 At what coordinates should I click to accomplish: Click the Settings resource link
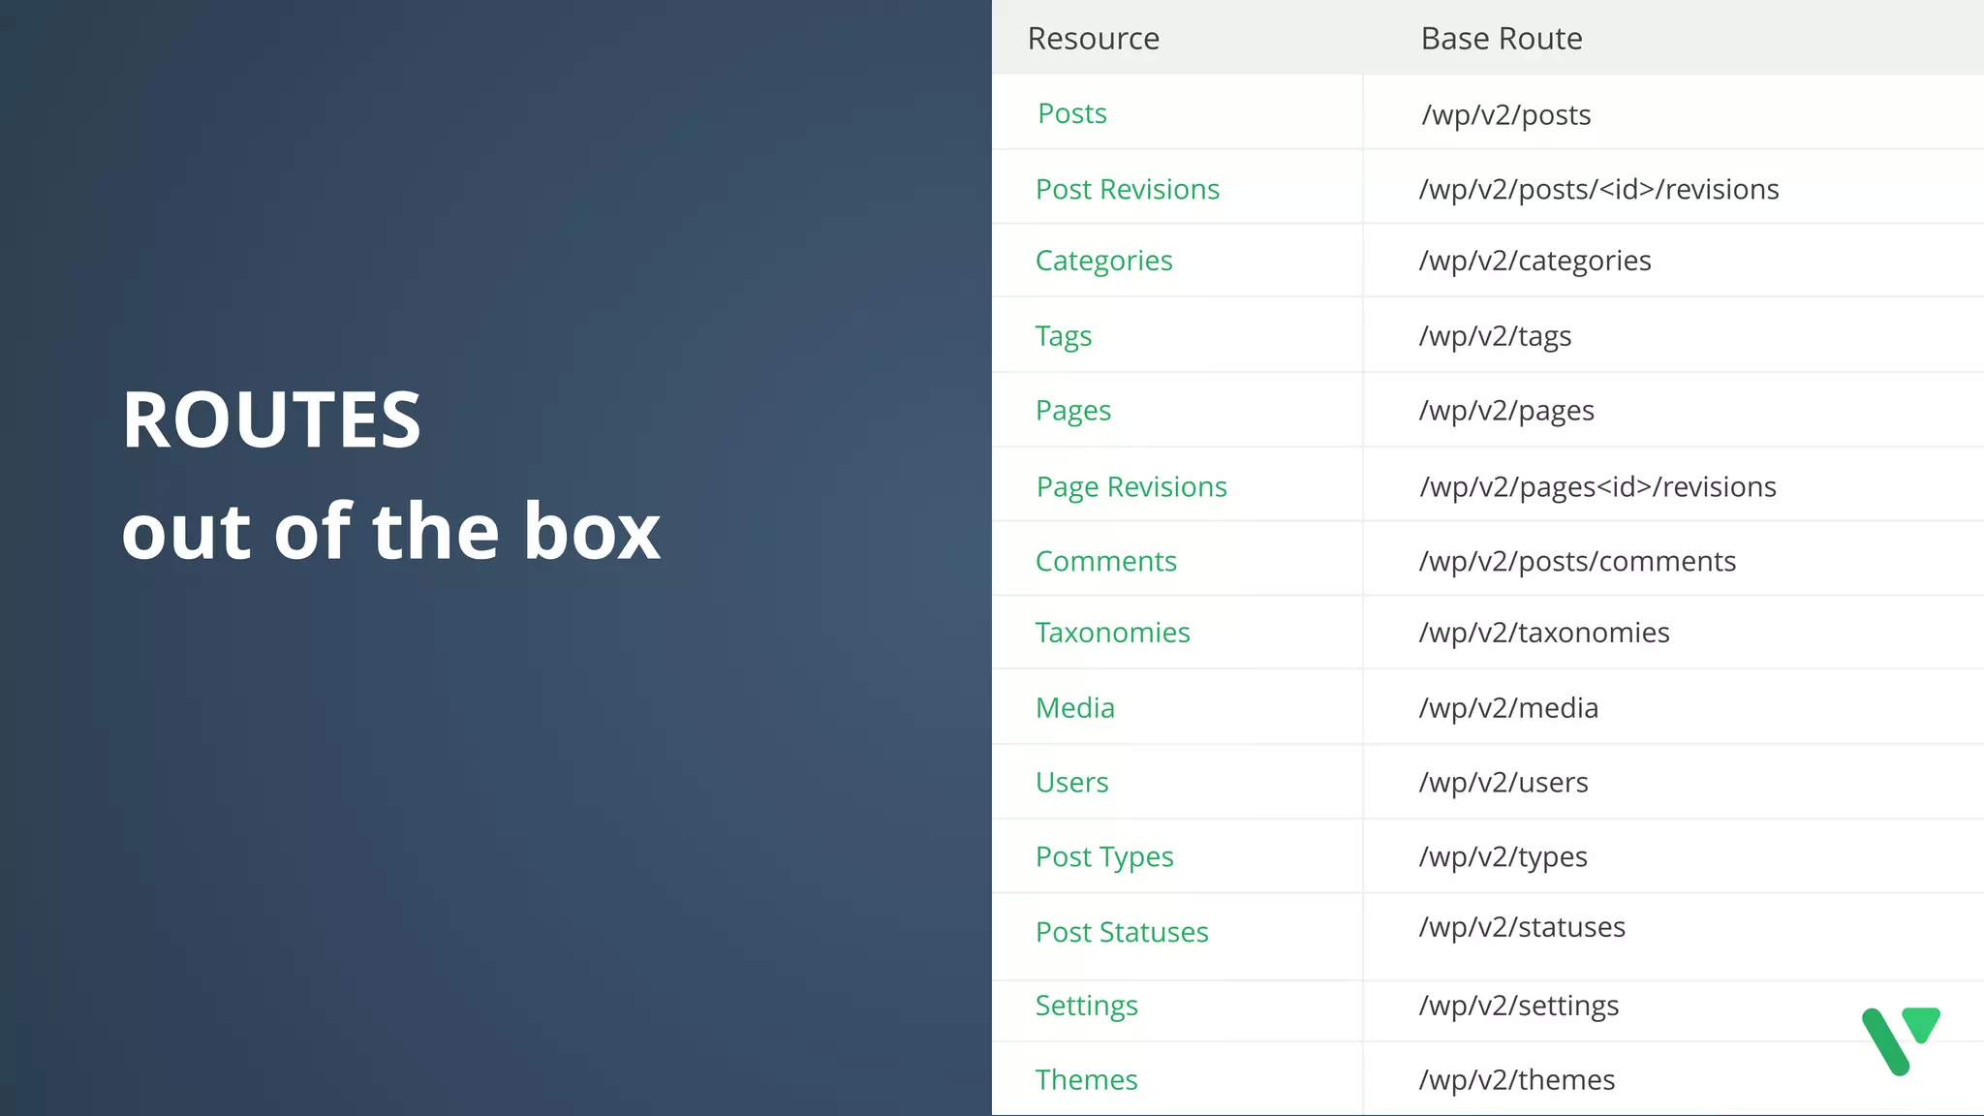point(1086,1006)
